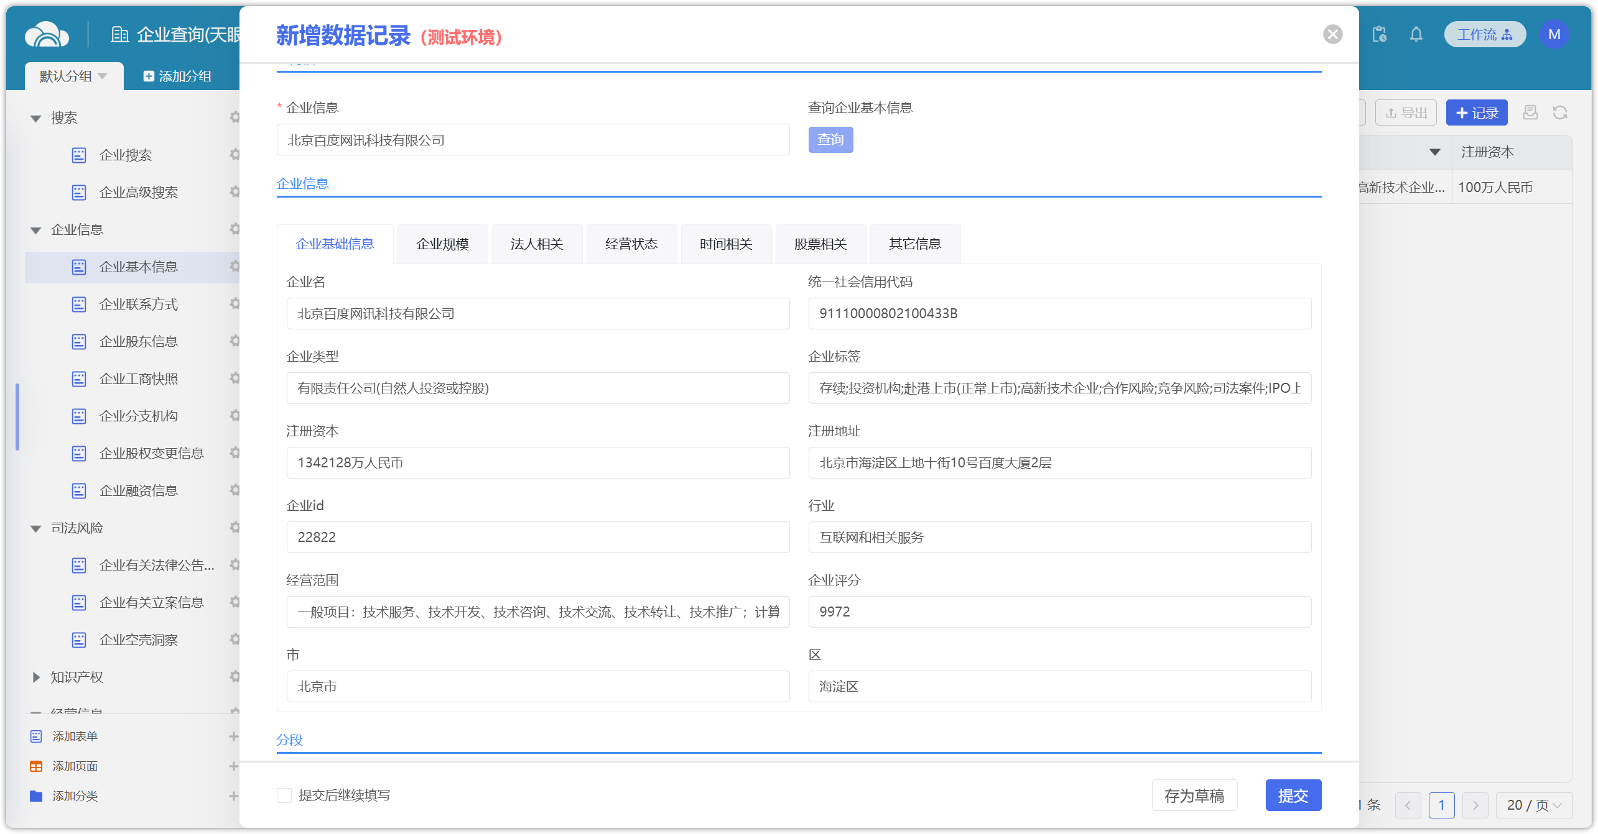Open 企业有关法律公告 in sidebar

157,565
